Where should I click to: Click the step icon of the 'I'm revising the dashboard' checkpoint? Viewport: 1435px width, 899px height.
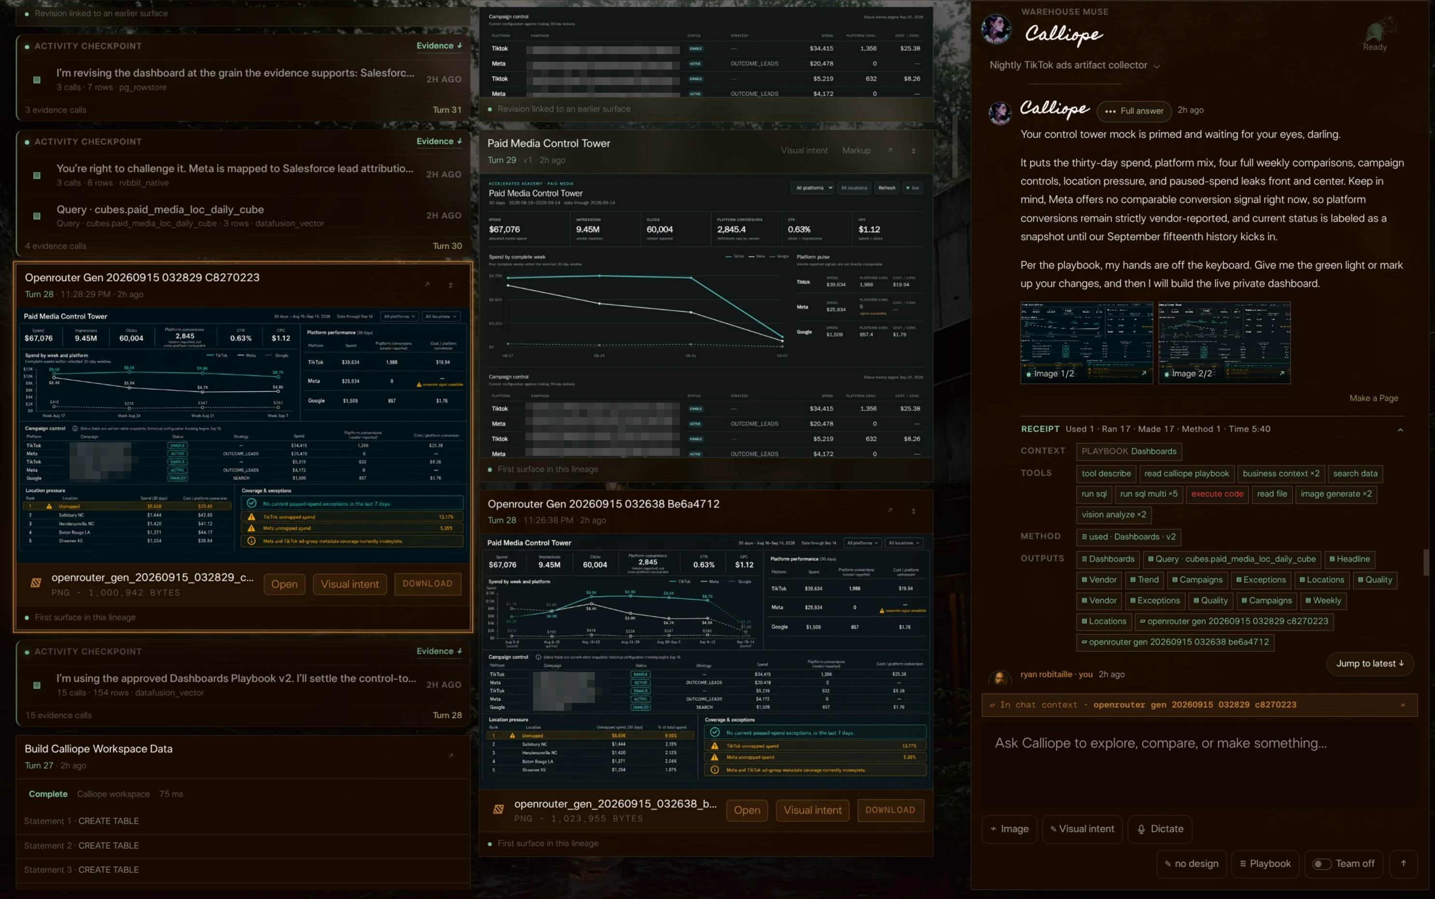pyautogui.click(x=37, y=80)
